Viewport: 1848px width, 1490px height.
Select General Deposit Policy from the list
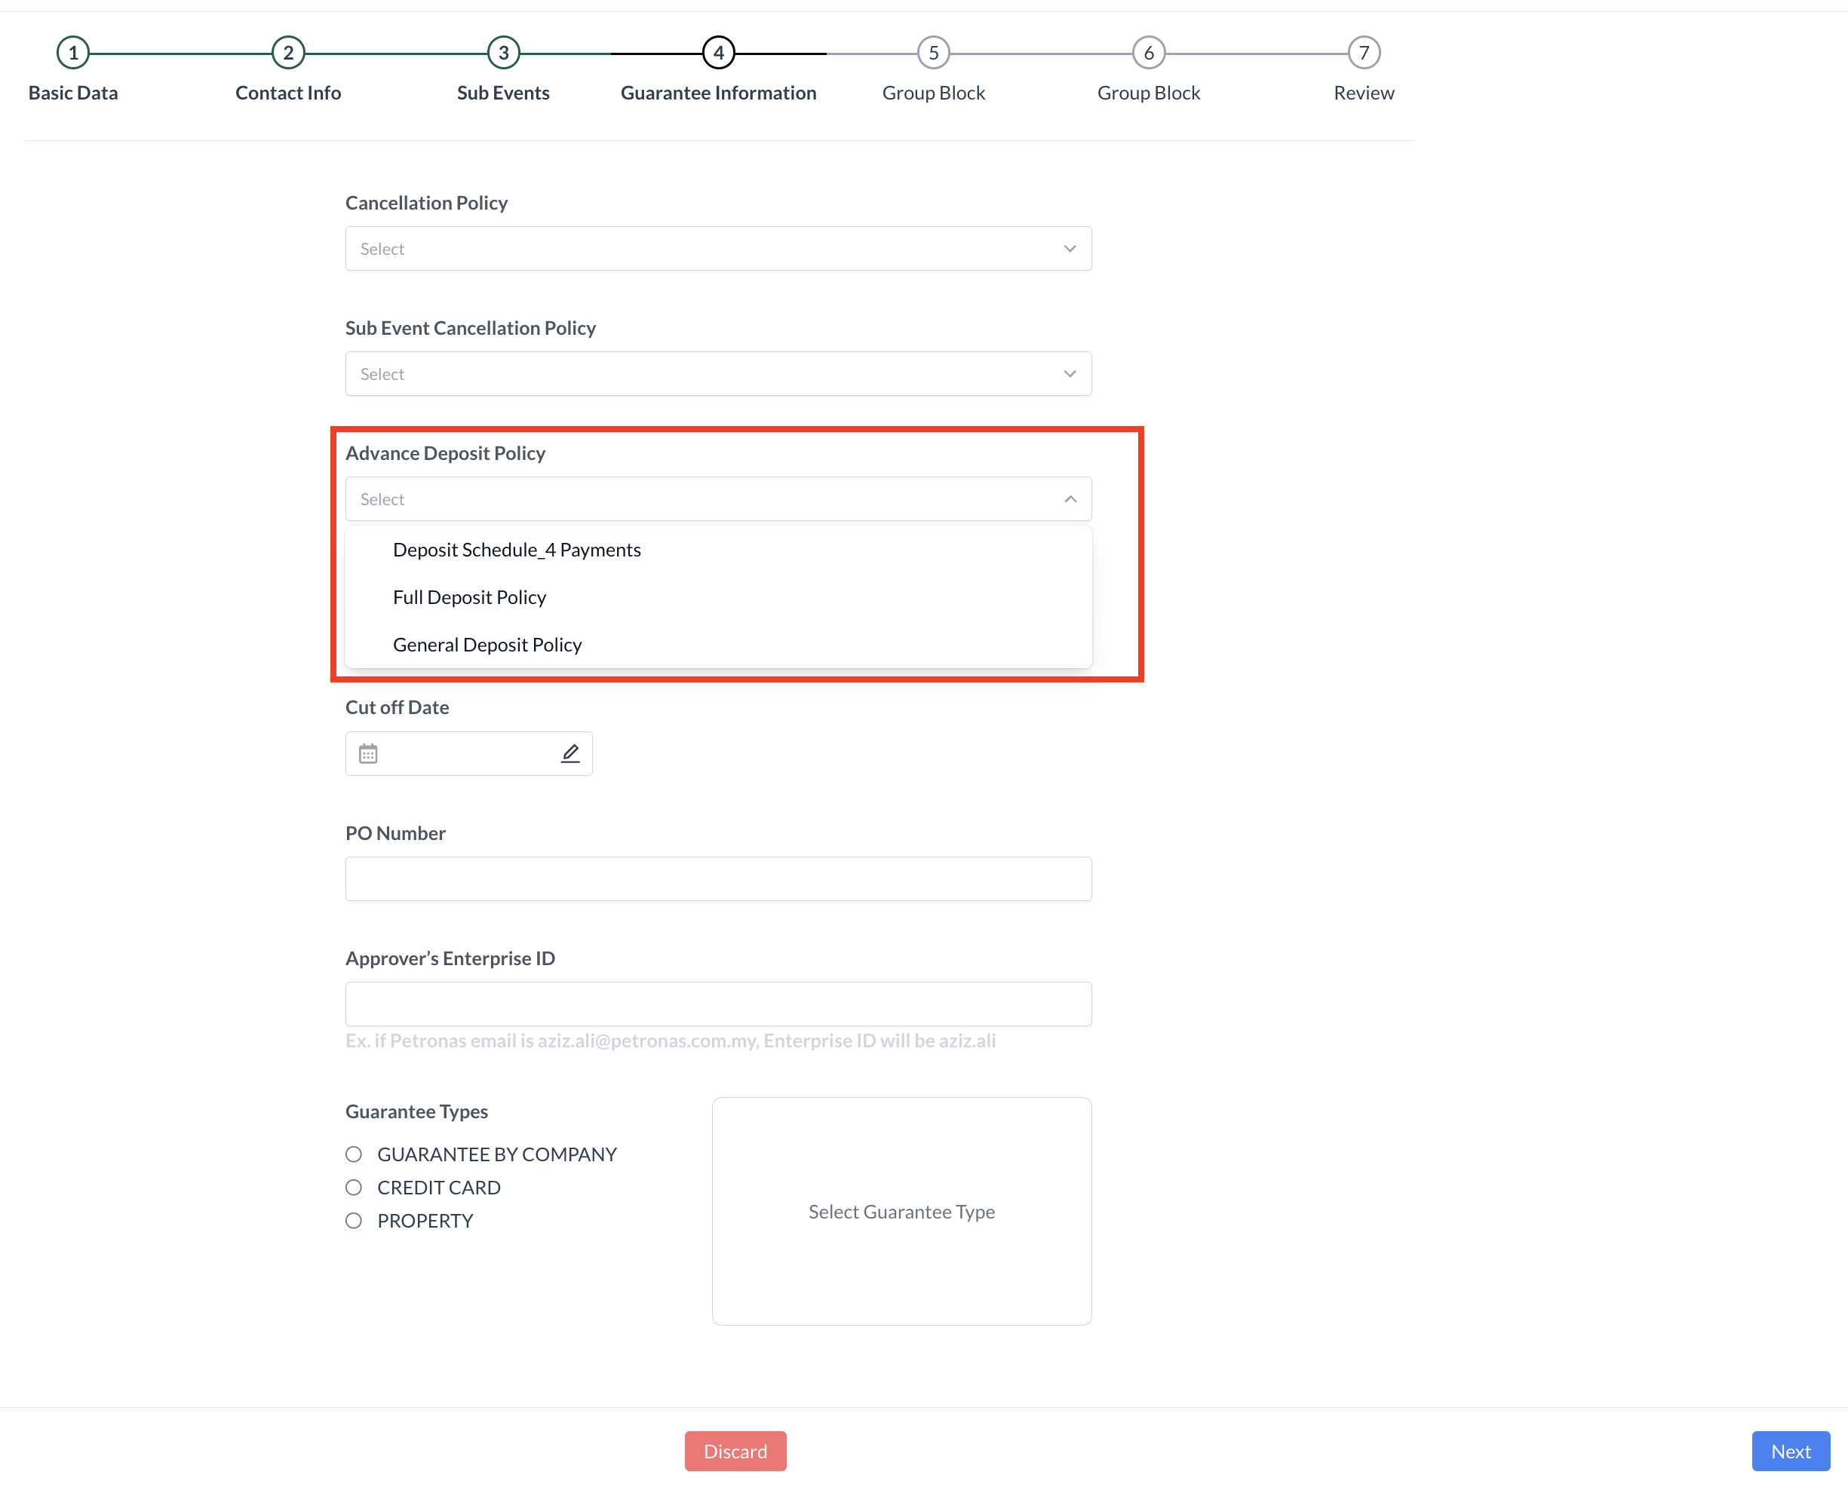coord(487,644)
